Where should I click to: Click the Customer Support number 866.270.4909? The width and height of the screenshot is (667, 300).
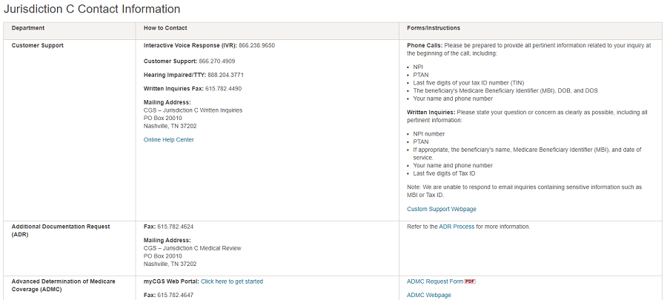click(217, 61)
